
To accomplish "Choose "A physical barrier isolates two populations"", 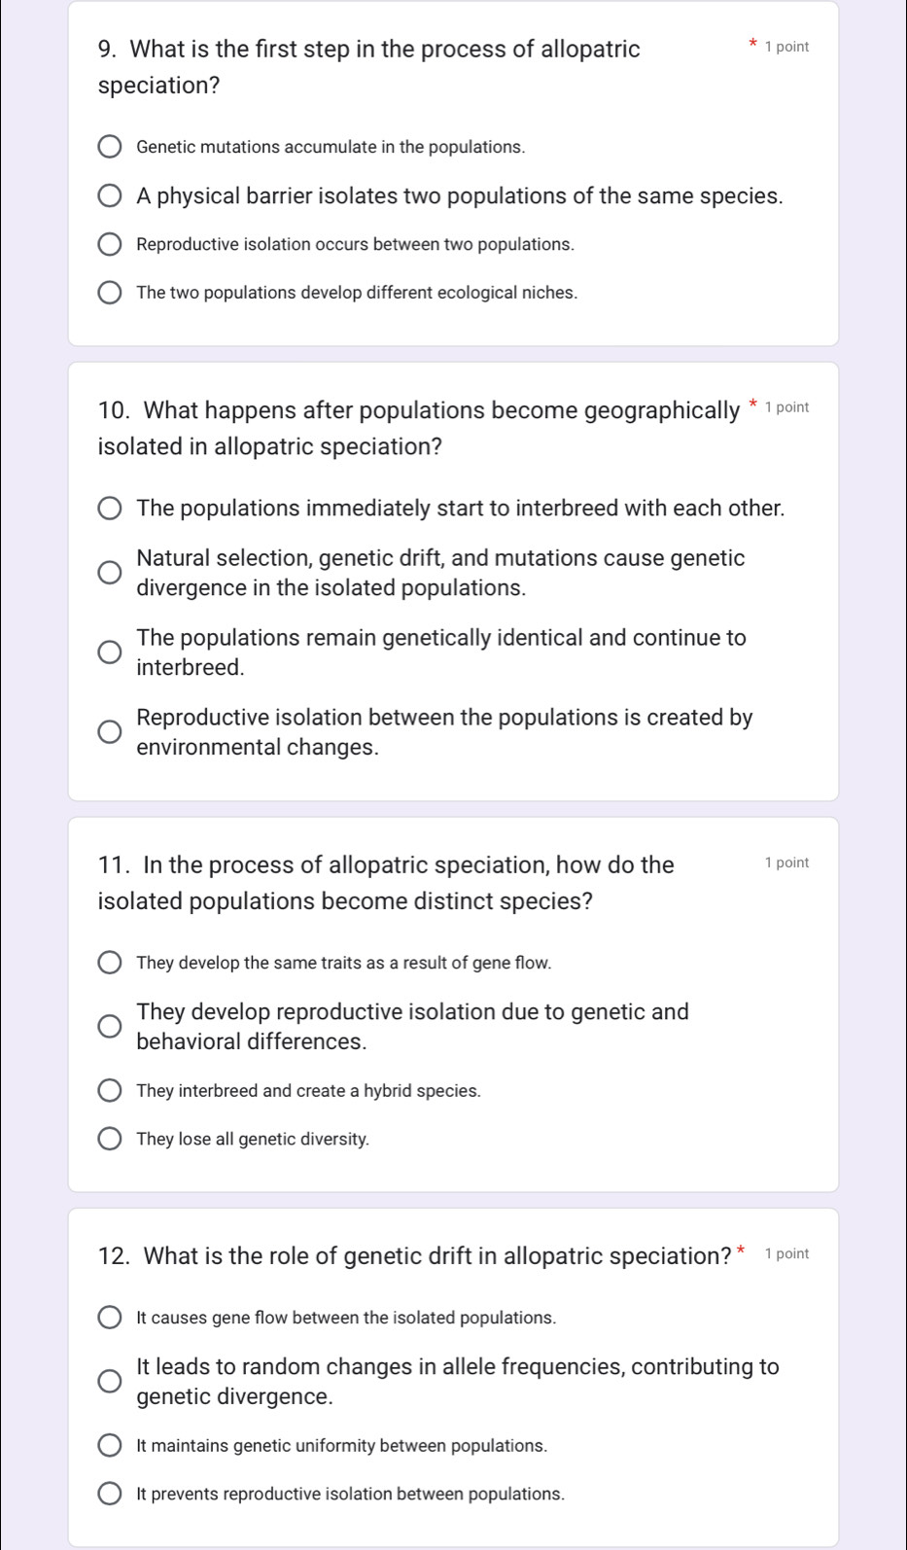I will click(x=110, y=196).
